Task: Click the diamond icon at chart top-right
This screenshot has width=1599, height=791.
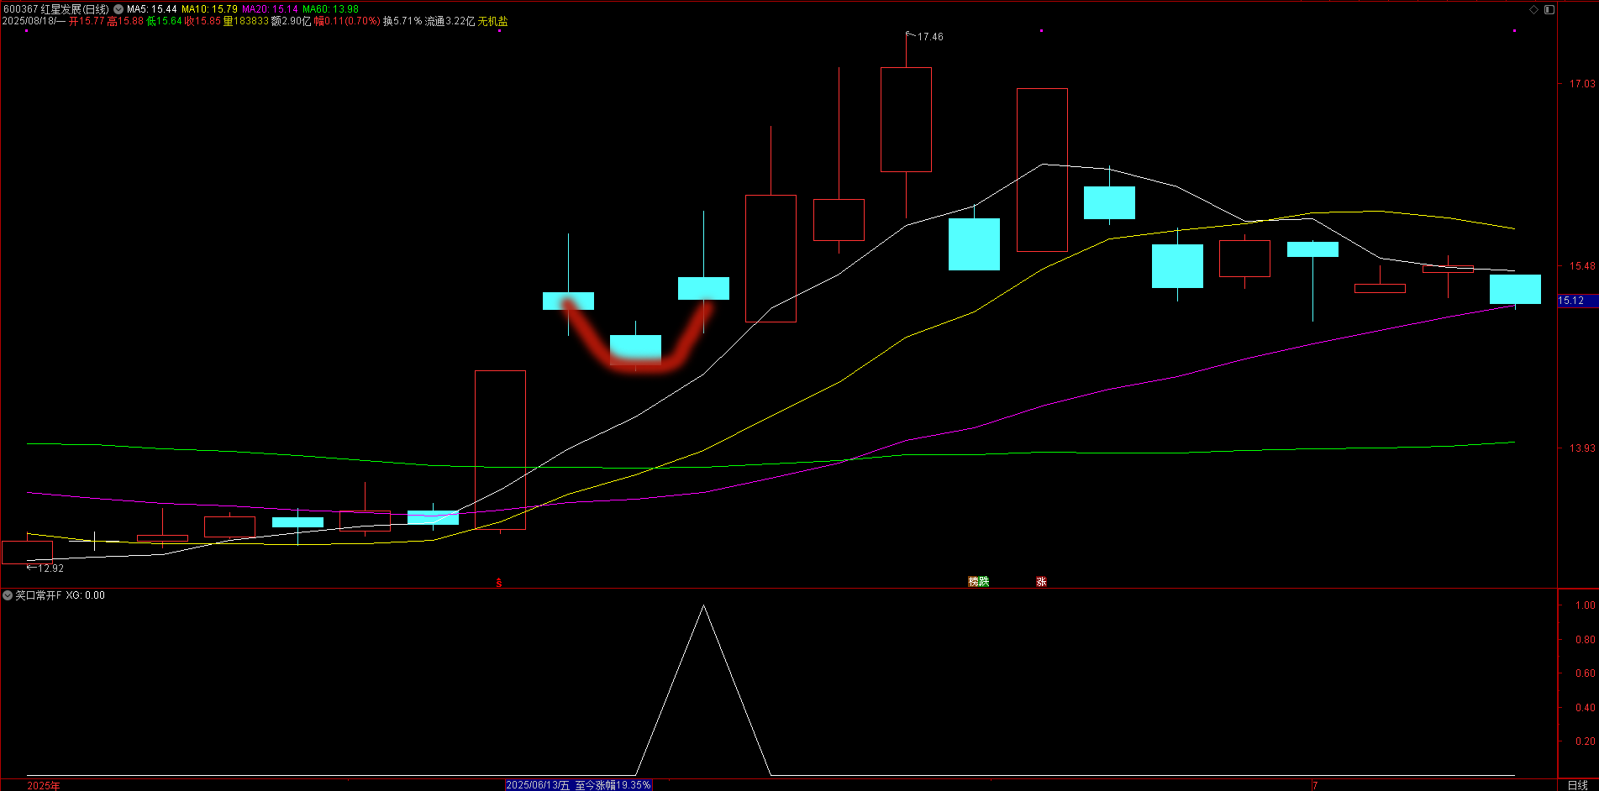Action: (x=1533, y=9)
